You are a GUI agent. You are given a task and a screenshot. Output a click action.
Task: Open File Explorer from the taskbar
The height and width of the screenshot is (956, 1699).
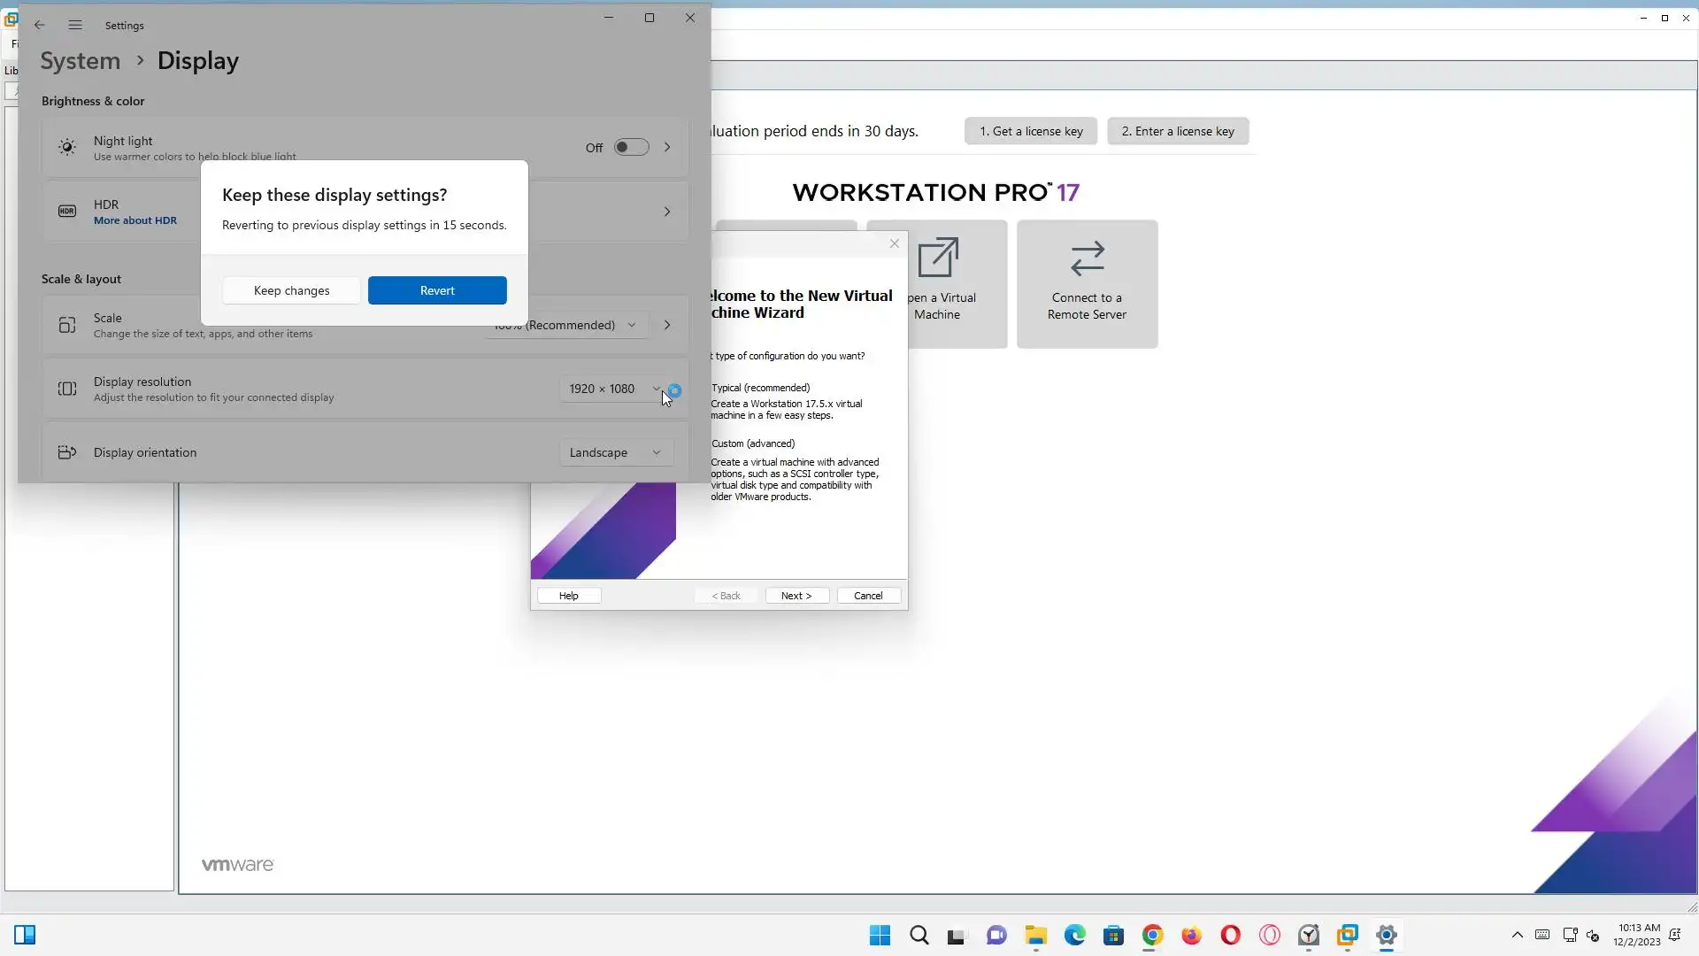coord(1035,935)
